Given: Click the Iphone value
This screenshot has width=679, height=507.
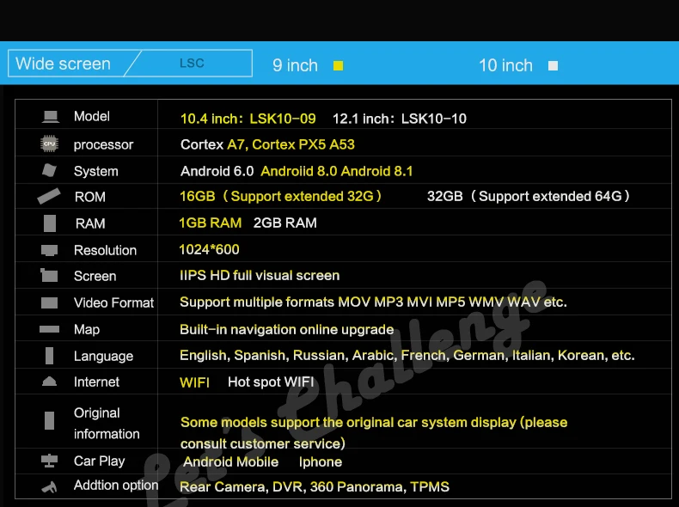Looking at the screenshot, I should point(321,462).
